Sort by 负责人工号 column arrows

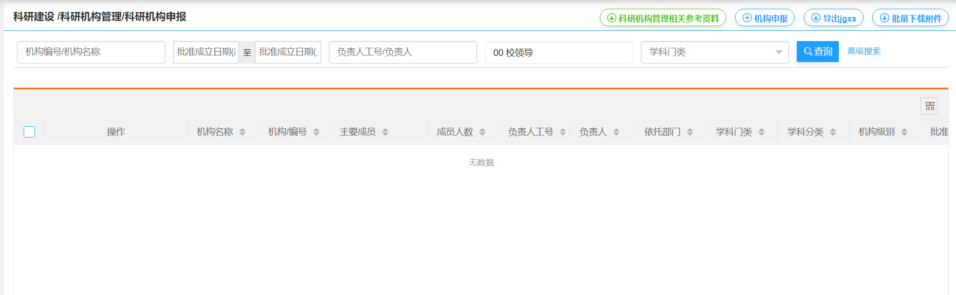563,132
